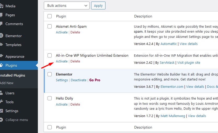Image resolution: width=218 pixels, height=133 pixels.
Task: Click the Hello Dolly plugin name
Action: click(64, 98)
